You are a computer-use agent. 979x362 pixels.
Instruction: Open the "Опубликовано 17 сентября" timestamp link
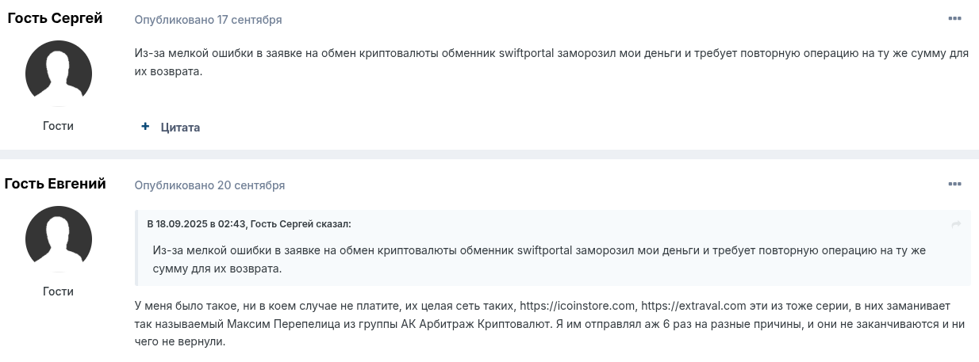(x=208, y=19)
